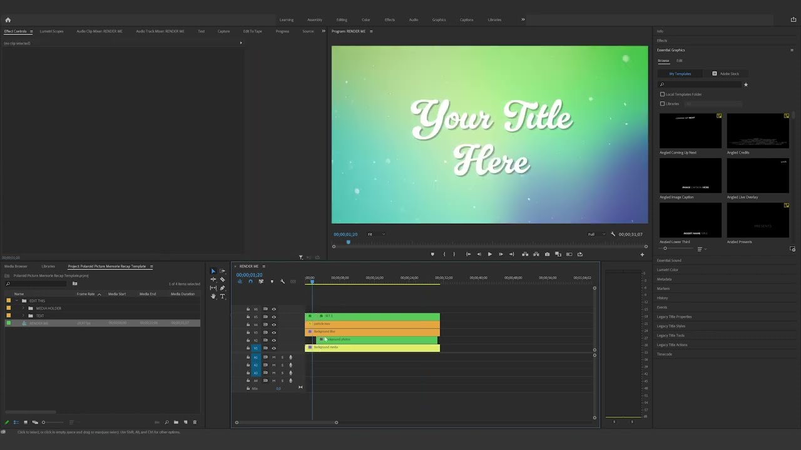Screen dimensions: 801x450
Task: Expand the TEXT bin
Action: (23, 316)
